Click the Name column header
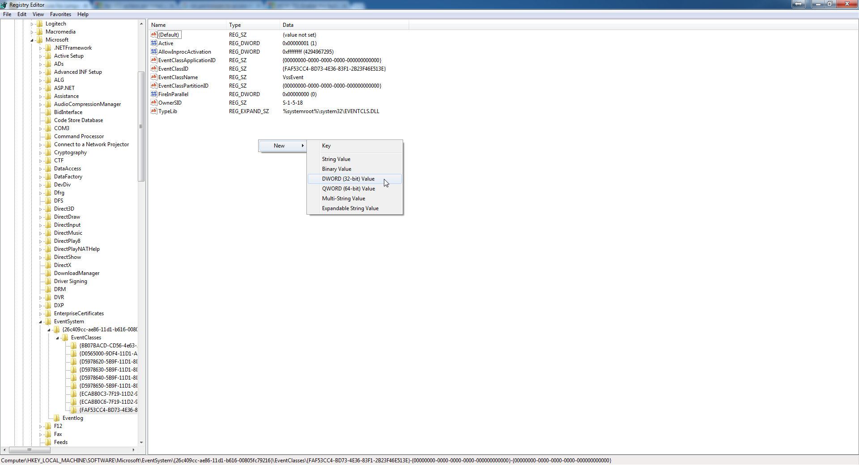Screen dimensions: 859x465 tap(158, 25)
